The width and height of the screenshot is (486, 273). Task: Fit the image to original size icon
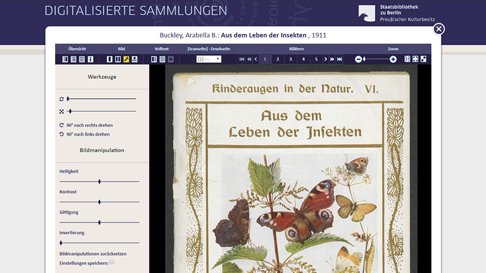(x=407, y=59)
